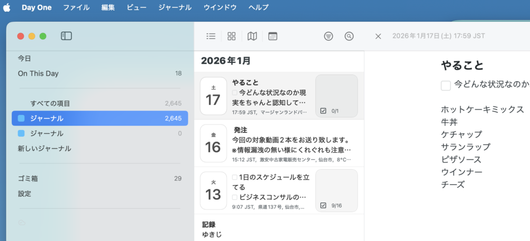The height and width of the screenshot is (241, 530).
Task: Open the calendar view icon
Action: 273,36
